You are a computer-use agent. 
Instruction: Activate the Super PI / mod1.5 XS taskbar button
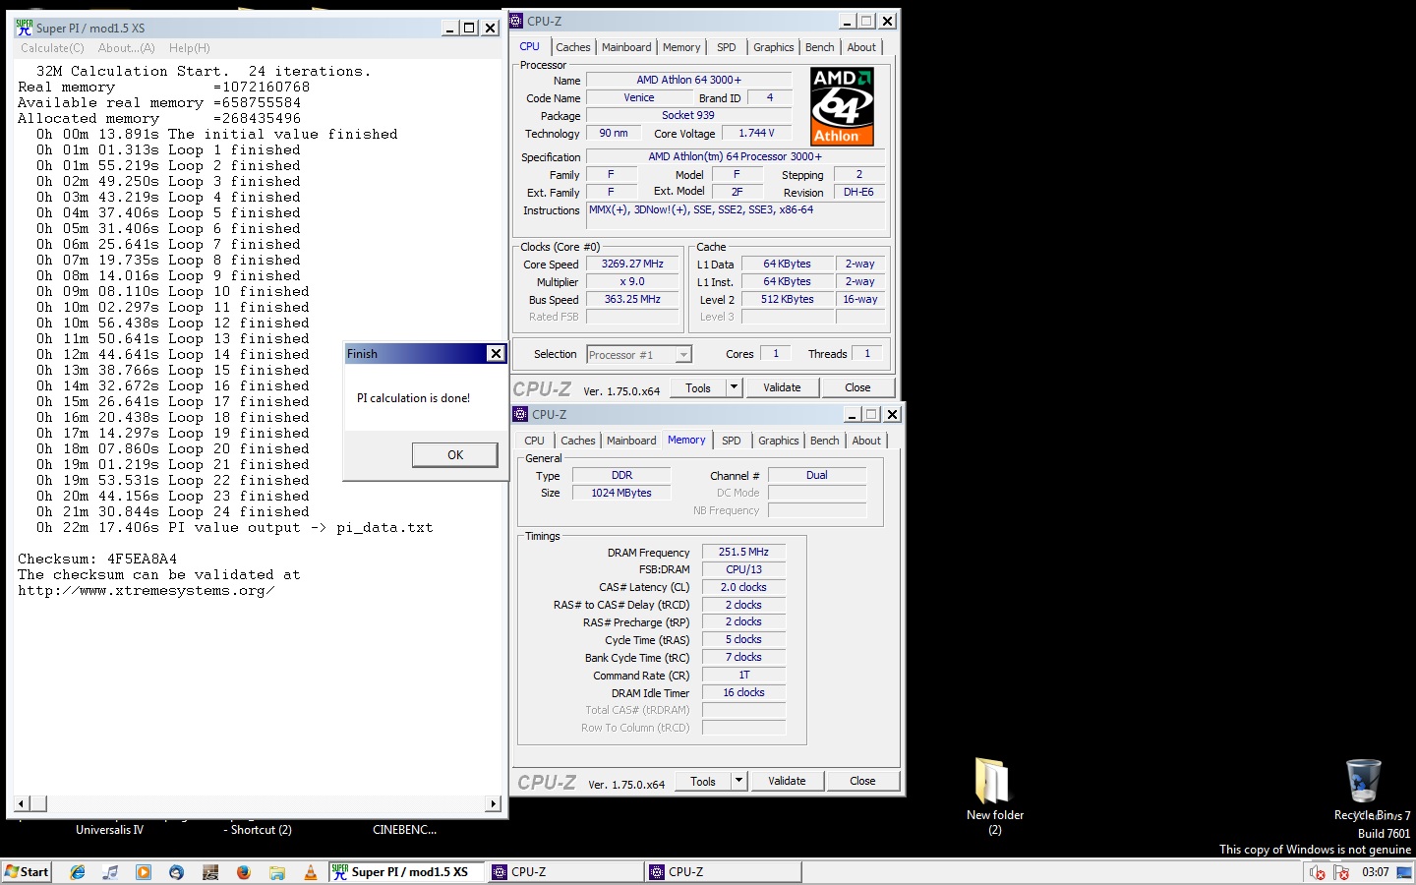pyautogui.click(x=405, y=871)
